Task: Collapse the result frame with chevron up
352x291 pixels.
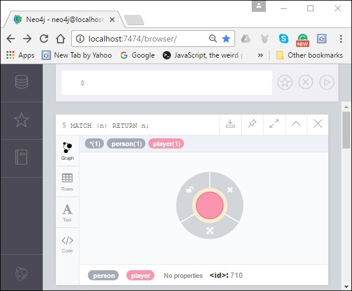Action: tap(296, 124)
